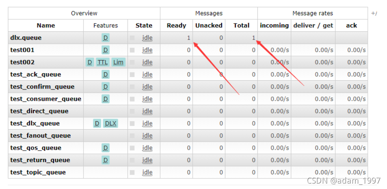The width and height of the screenshot is (387, 189).
Task: Sort queues by Features column
Action: click(x=106, y=26)
